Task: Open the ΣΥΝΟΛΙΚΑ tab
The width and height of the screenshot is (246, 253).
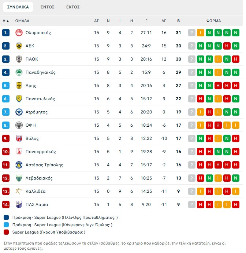Action: (18, 7)
